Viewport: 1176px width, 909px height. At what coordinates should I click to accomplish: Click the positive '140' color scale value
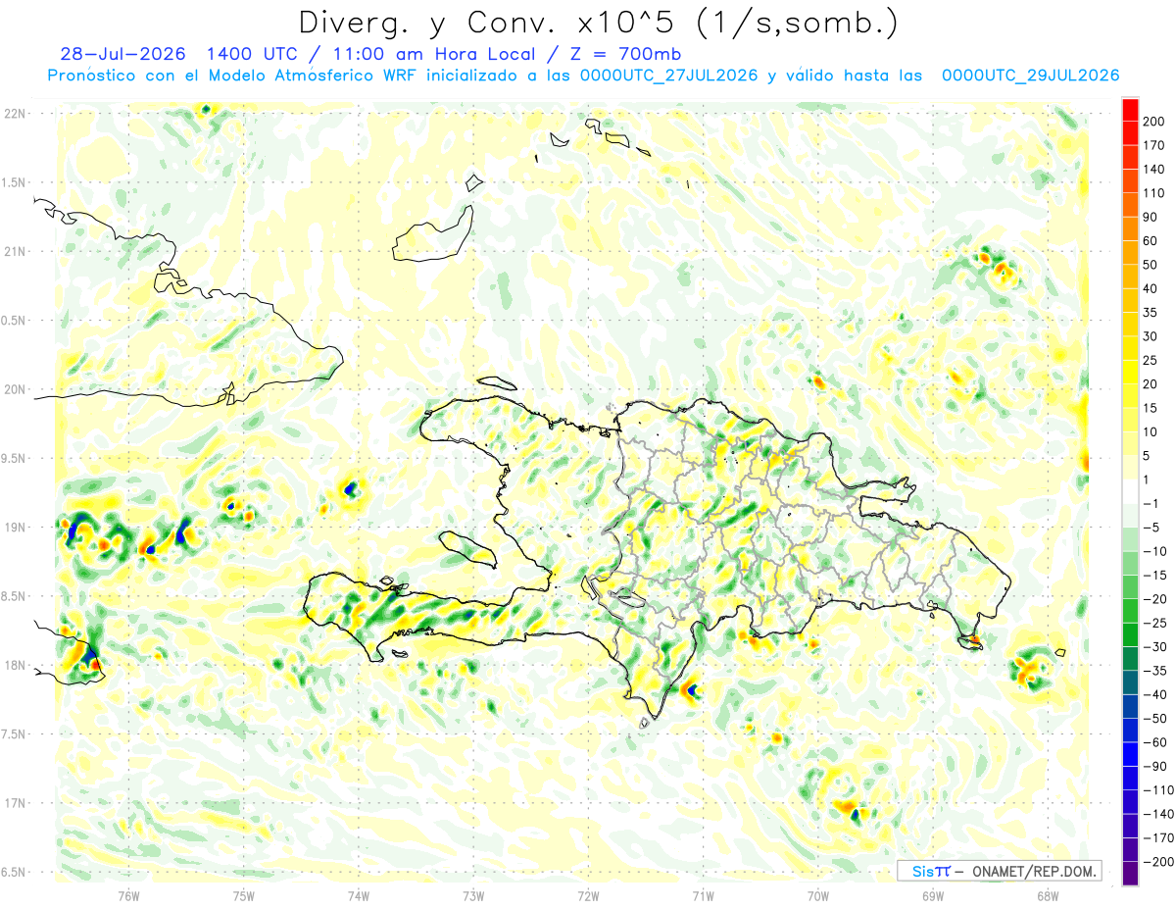[x=1154, y=170]
